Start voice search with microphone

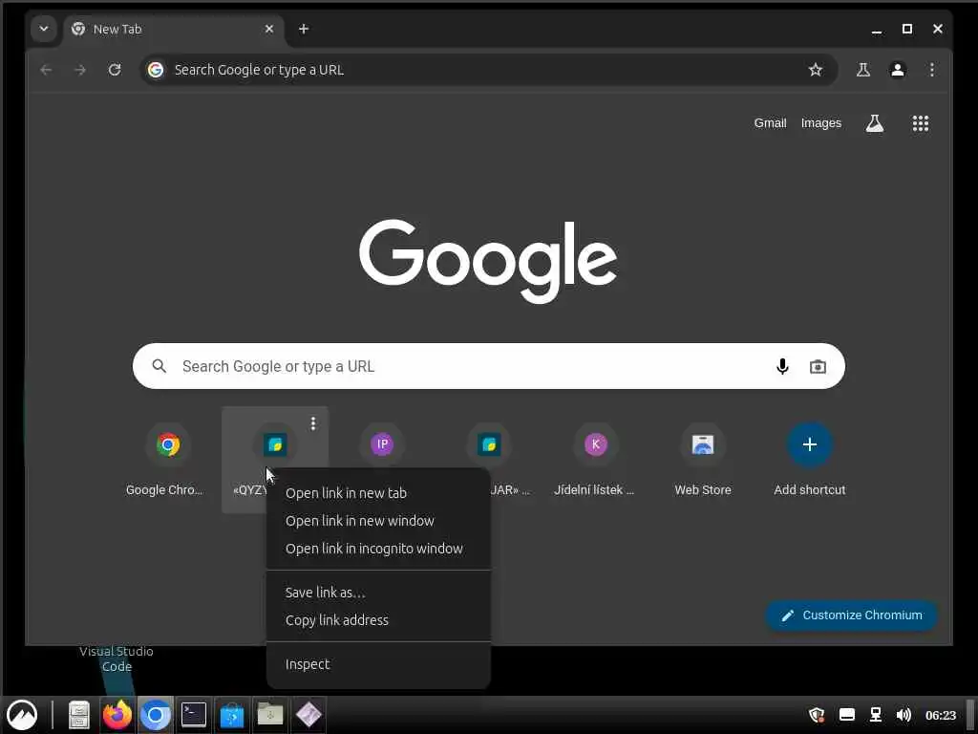click(782, 366)
